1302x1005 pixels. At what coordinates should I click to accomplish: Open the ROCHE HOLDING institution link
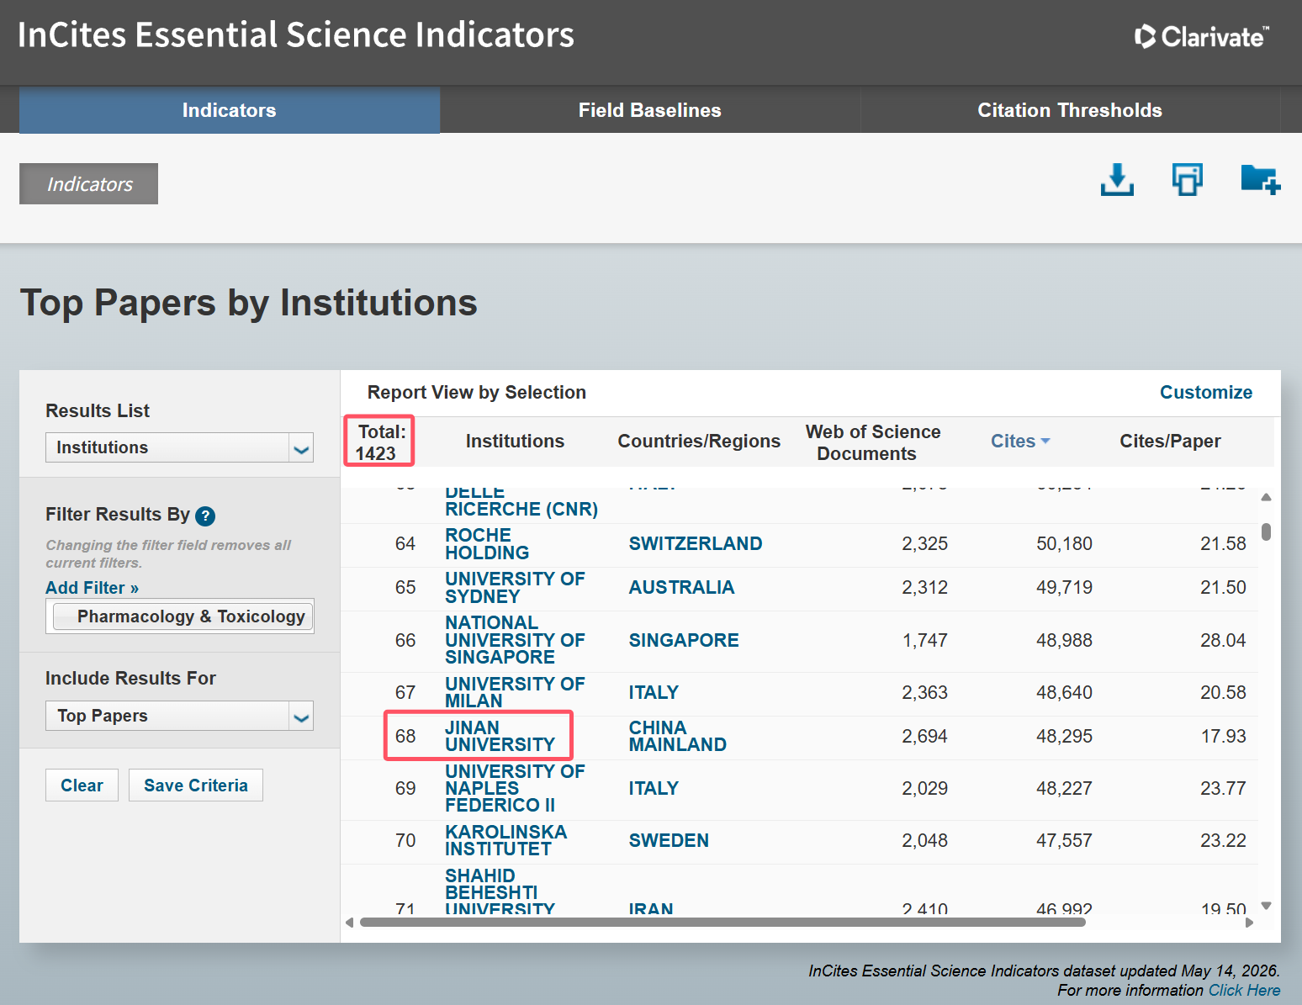487,544
